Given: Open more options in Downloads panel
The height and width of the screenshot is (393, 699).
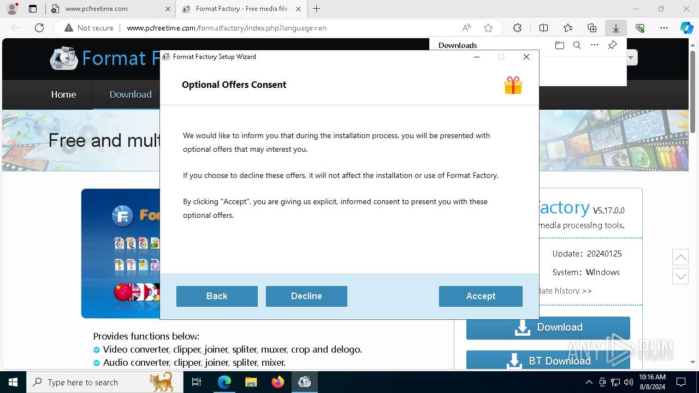Looking at the screenshot, I should [x=595, y=45].
